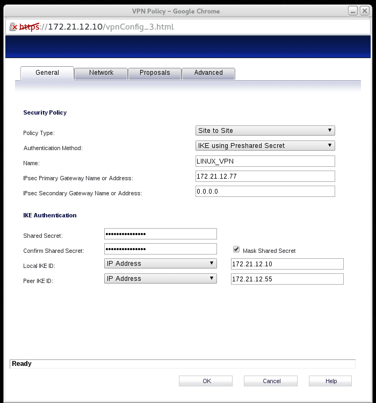Click the Help button

coord(330,381)
